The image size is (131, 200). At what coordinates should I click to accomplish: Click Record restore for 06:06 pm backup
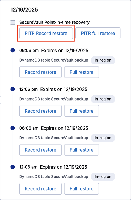40,72
